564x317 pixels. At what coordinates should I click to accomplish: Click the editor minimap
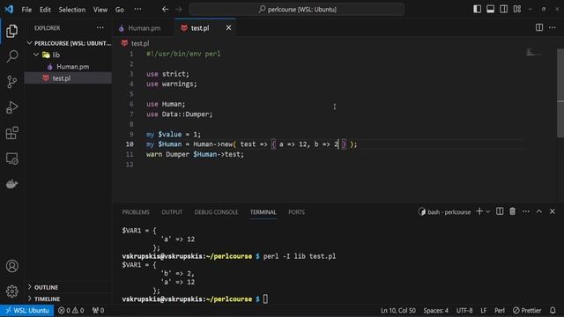point(534,53)
